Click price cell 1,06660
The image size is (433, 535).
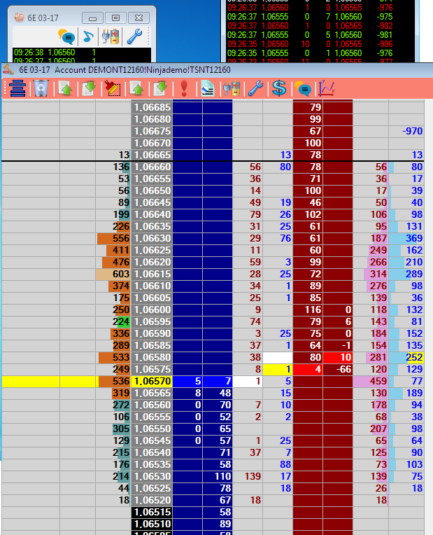point(152,167)
